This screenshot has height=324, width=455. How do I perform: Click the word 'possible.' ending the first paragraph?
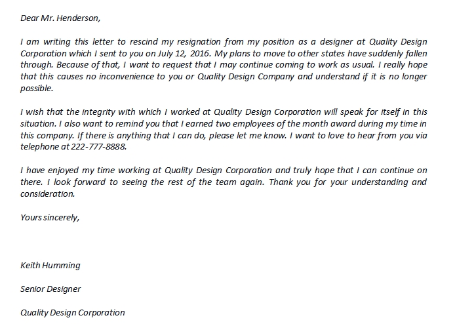tap(37, 87)
